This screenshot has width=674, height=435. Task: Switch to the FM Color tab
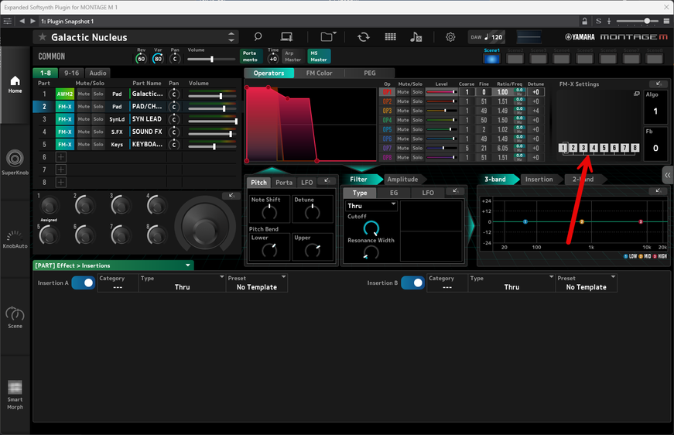pos(319,74)
